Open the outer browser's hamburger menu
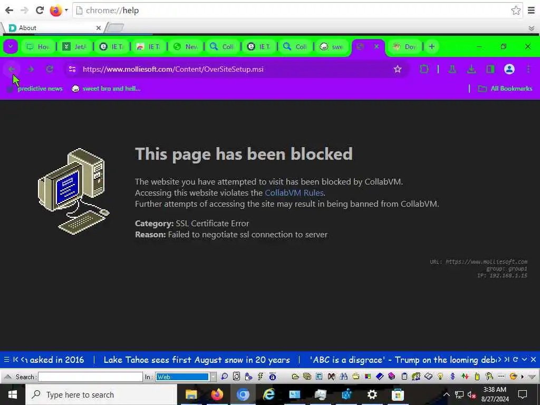The height and width of the screenshot is (405, 540). pos(532,11)
